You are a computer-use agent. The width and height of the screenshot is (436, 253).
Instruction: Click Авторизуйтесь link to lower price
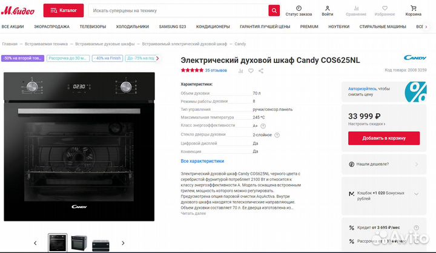[362, 89]
